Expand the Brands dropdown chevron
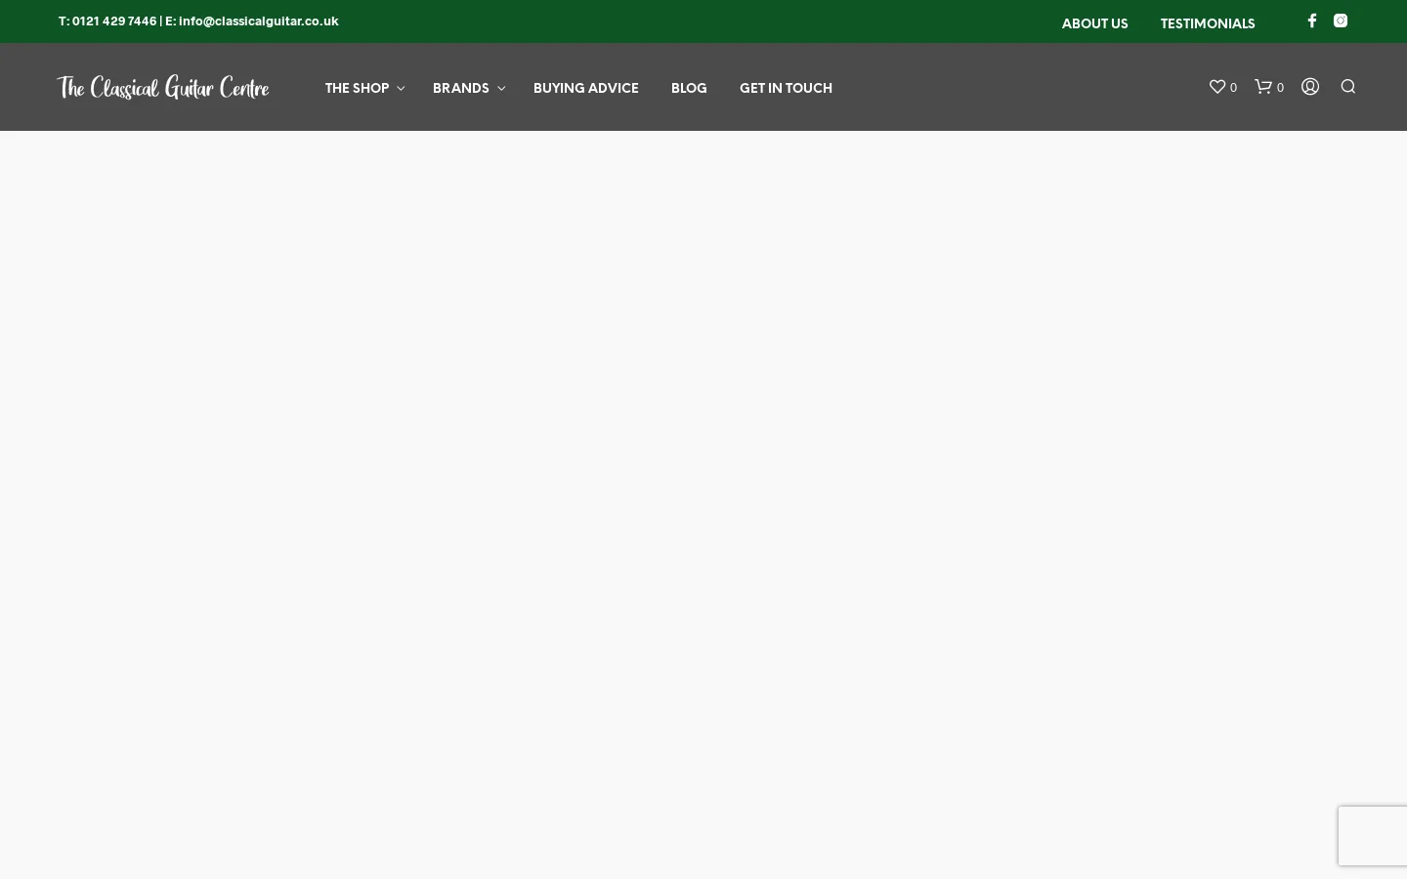Viewport: 1407px width, 879px height. (x=501, y=89)
